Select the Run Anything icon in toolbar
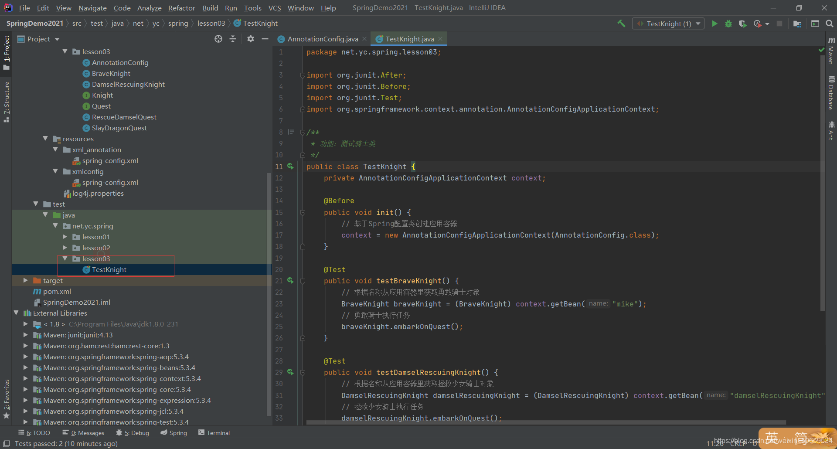Screen dimensions: 837x449 [815, 24]
